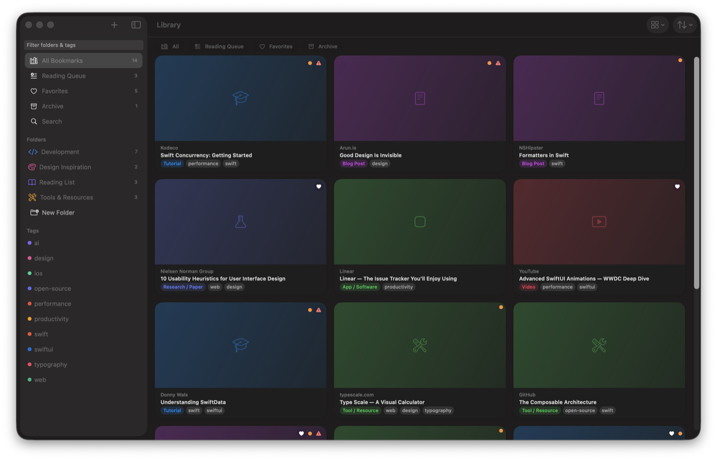Click open-source tag on Composable Architecture card
717x460 pixels.
[580, 411]
